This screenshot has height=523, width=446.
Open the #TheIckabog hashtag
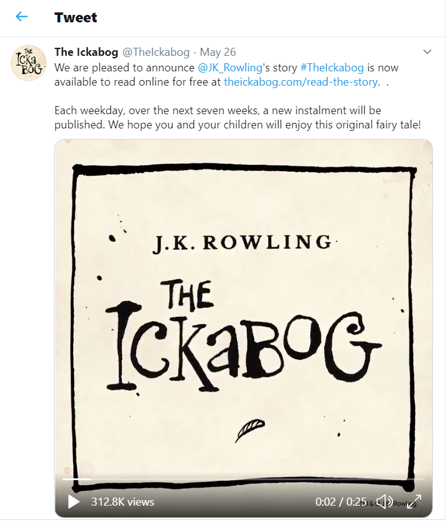(332, 67)
